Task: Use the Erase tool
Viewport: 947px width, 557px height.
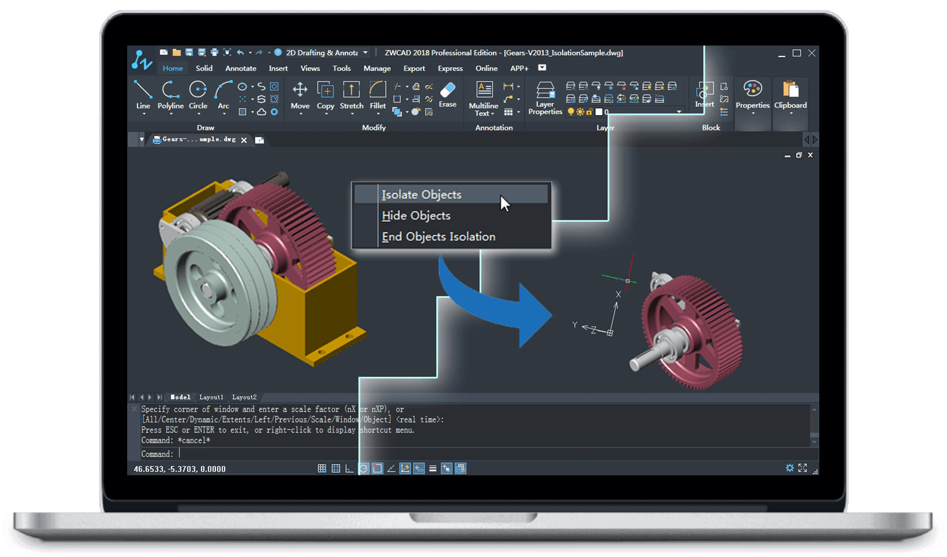Action: (448, 94)
